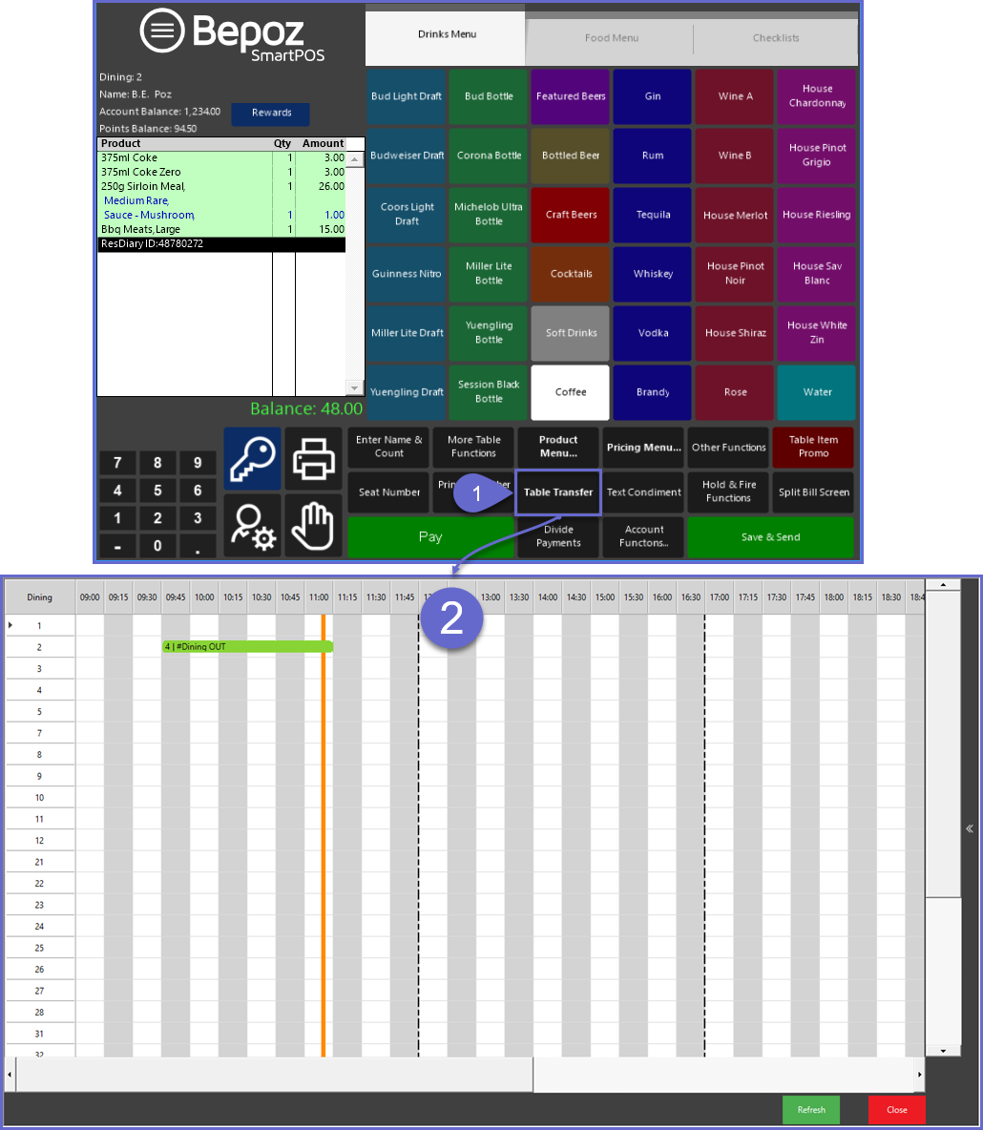
Task: Click the hand stop icon button
Action: tap(313, 525)
